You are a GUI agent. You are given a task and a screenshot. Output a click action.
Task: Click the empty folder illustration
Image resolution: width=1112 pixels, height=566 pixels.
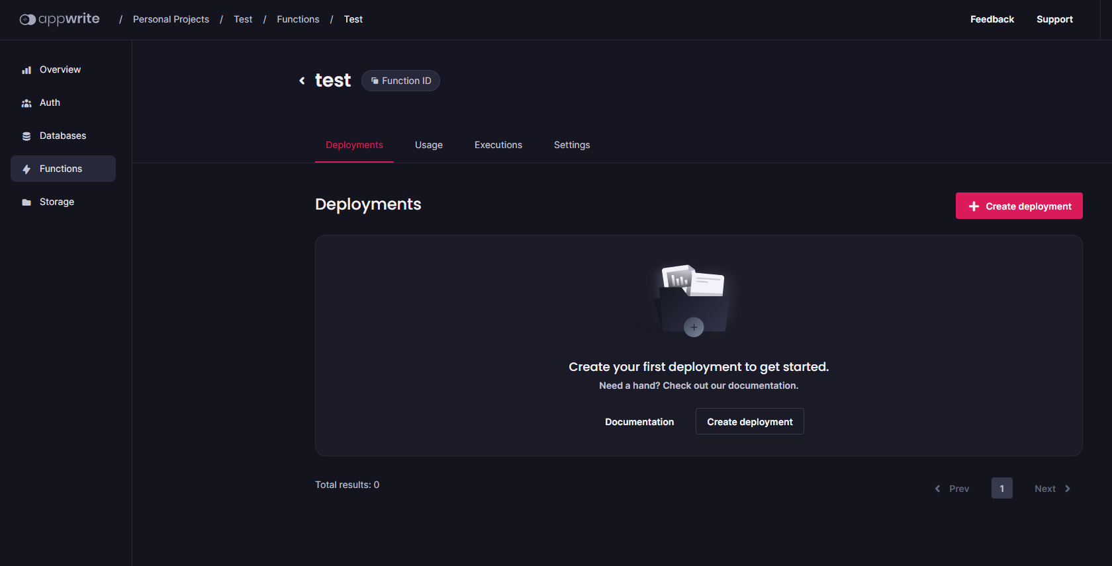tap(693, 301)
